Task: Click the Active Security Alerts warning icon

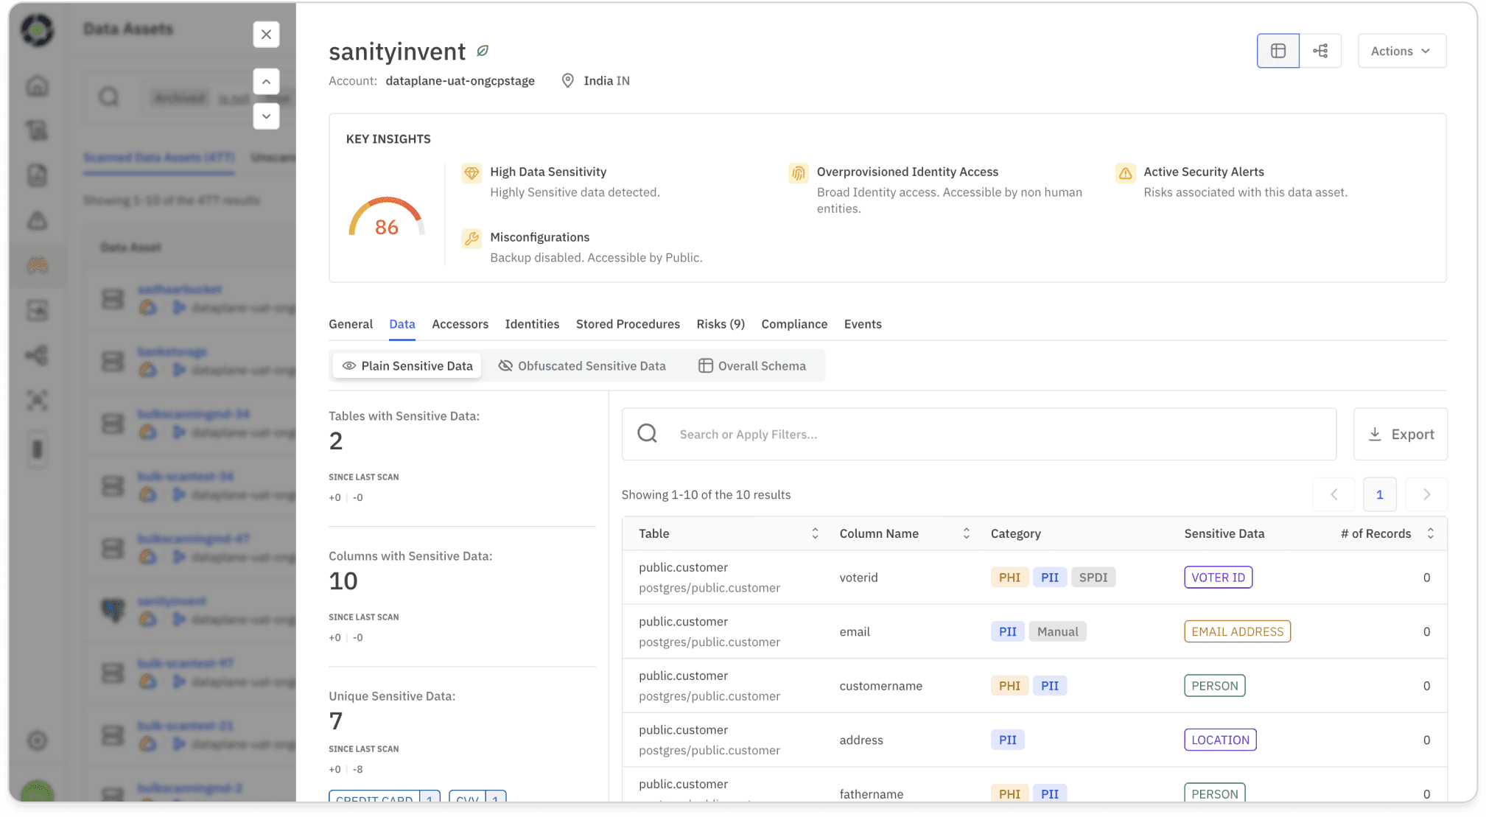Action: click(x=1125, y=173)
